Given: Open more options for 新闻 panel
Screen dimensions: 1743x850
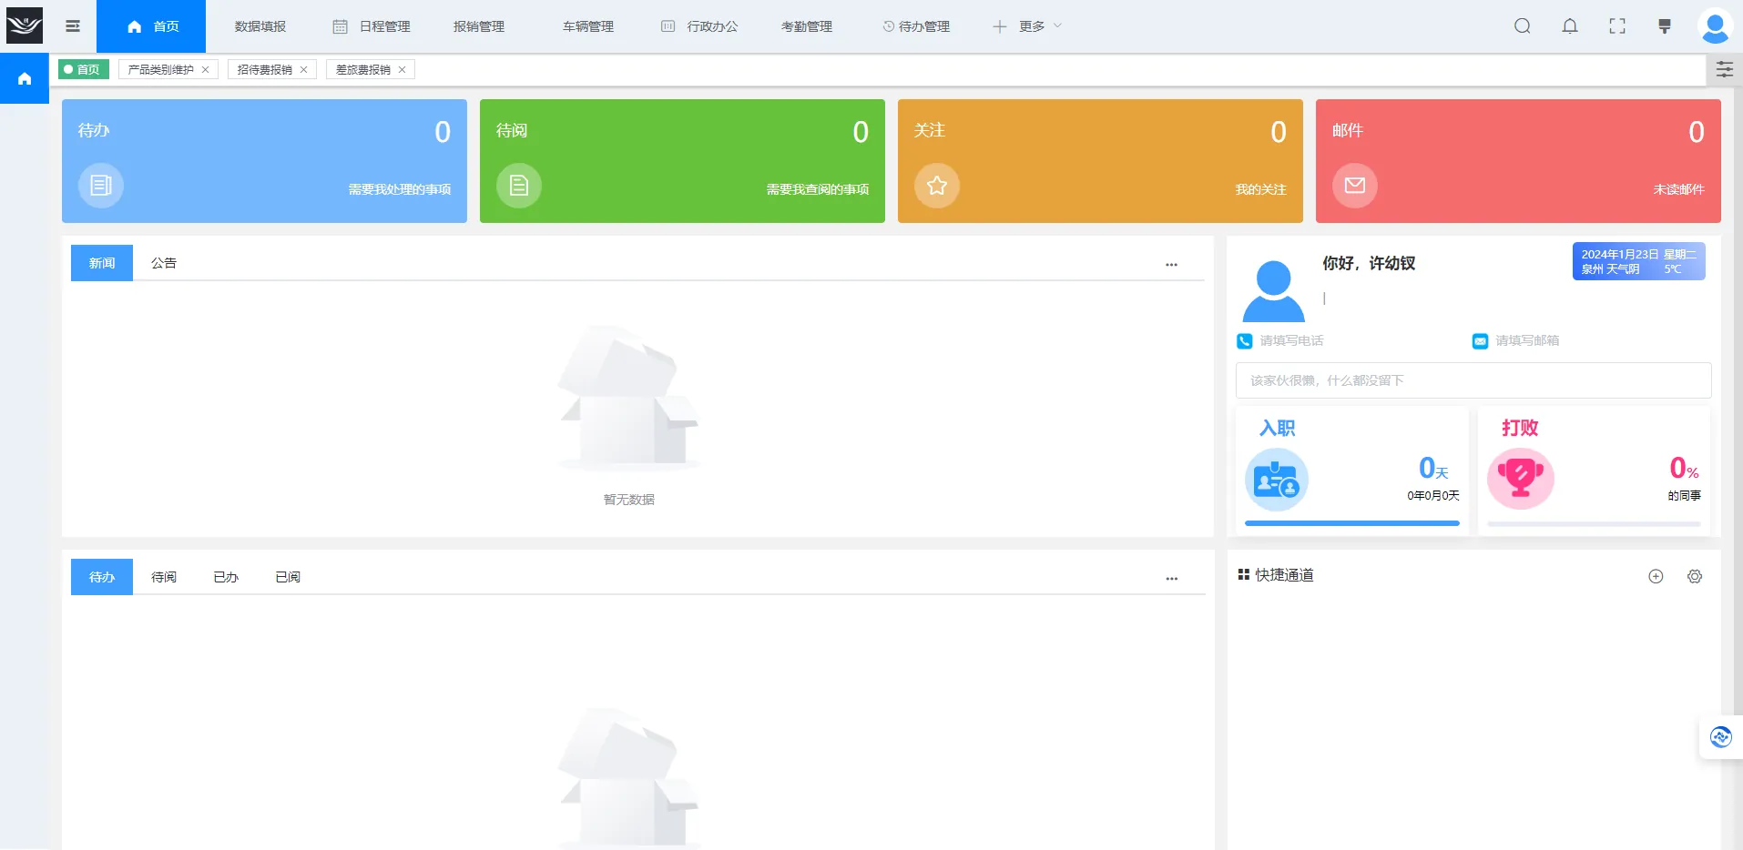Looking at the screenshot, I should [x=1171, y=265].
